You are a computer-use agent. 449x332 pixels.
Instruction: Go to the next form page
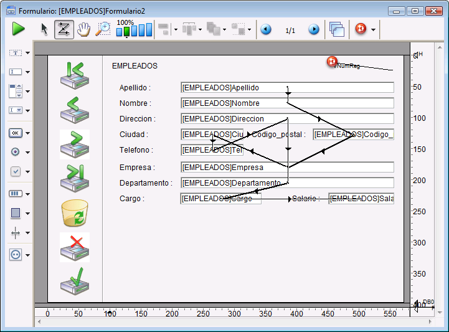click(x=314, y=29)
